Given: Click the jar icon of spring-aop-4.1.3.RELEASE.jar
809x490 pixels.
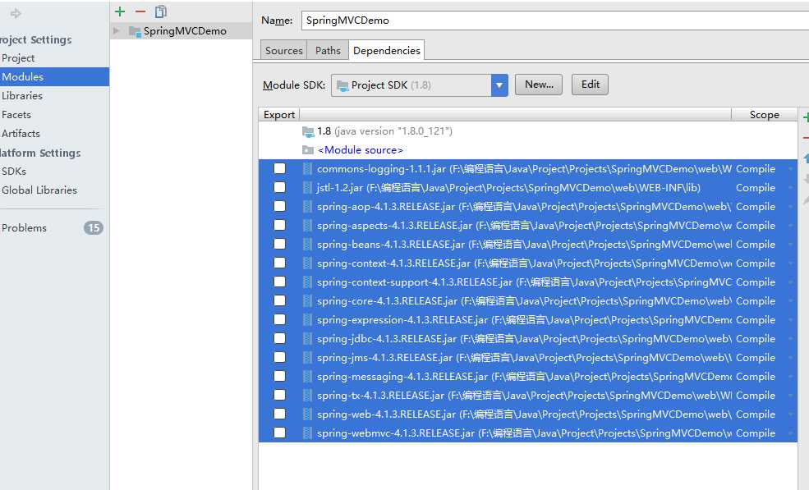Looking at the screenshot, I should click(307, 206).
